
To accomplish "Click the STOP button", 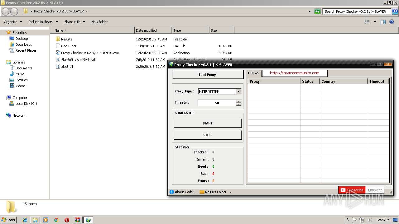I will pos(208,135).
